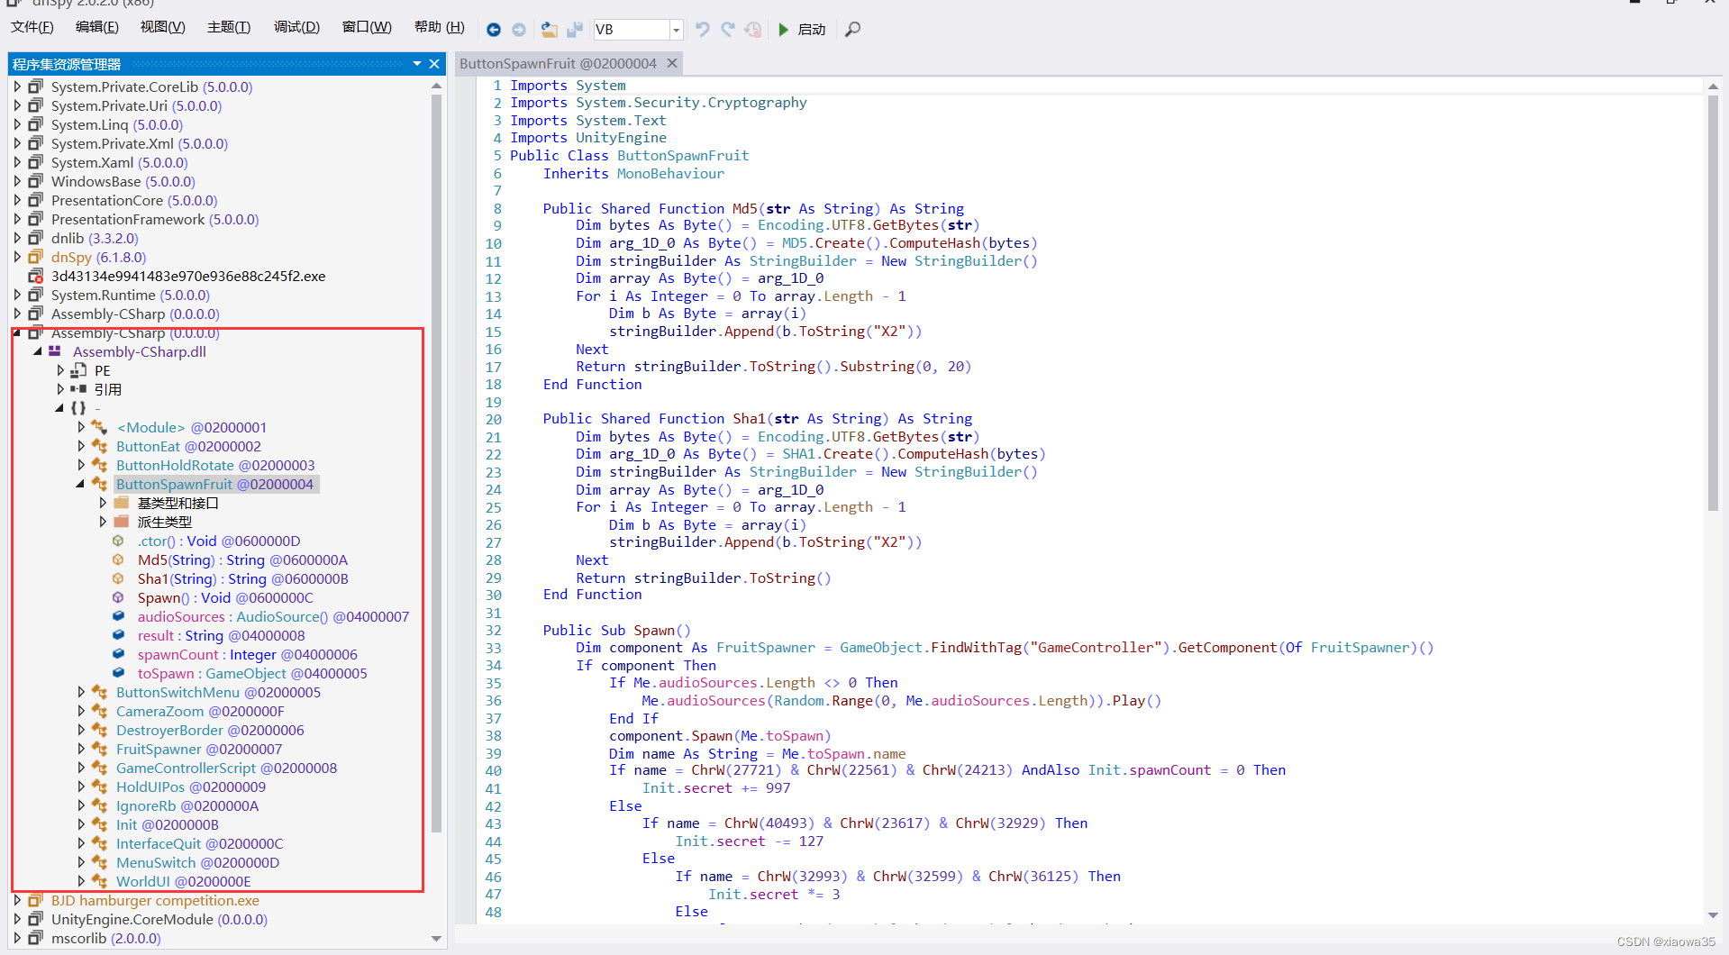
Task: Close the ButtonSpawnFruit tab
Action: [671, 63]
